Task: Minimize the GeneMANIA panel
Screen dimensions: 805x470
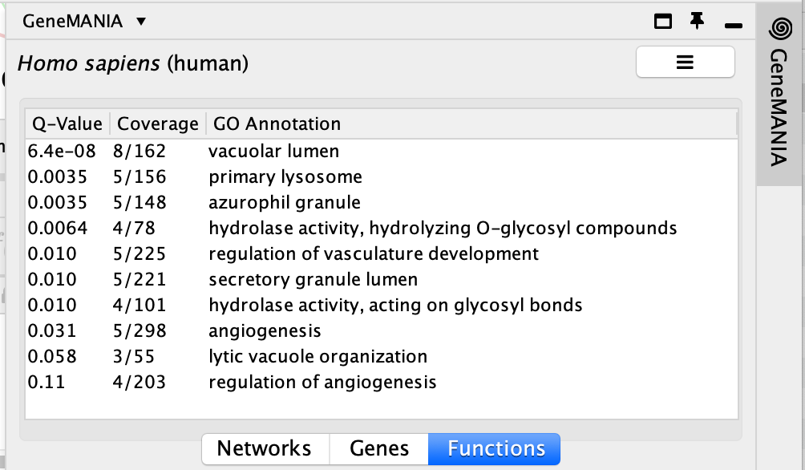Action: tap(732, 25)
